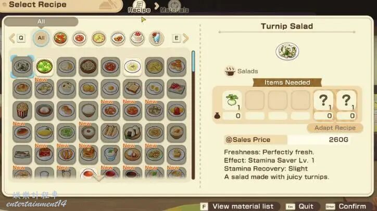
Task: Select the pancake stack recipe
Action: coord(89,155)
